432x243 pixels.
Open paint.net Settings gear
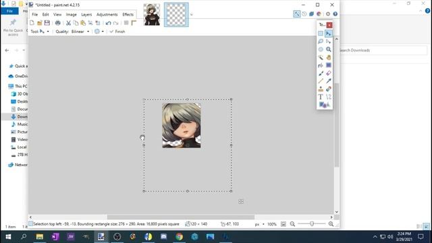[328, 13]
